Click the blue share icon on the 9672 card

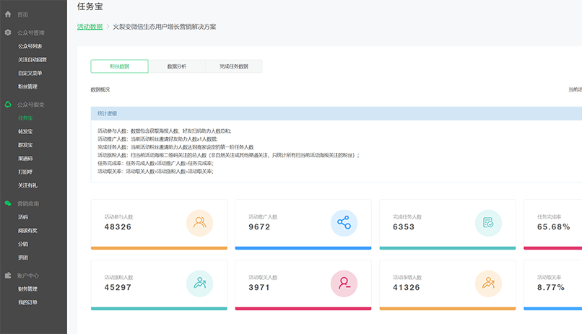click(x=344, y=223)
